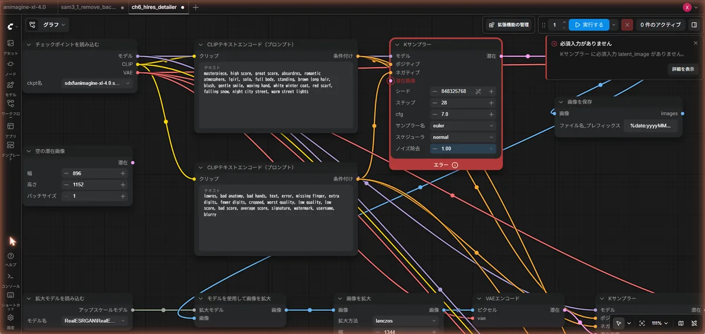Open Settings (設定) gear icon
This screenshot has width=705, height=334.
click(x=10, y=320)
